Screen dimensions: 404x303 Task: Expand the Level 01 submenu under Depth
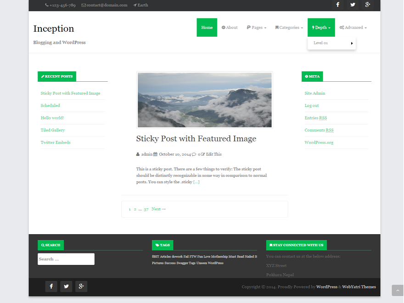(x=331, y=43)
